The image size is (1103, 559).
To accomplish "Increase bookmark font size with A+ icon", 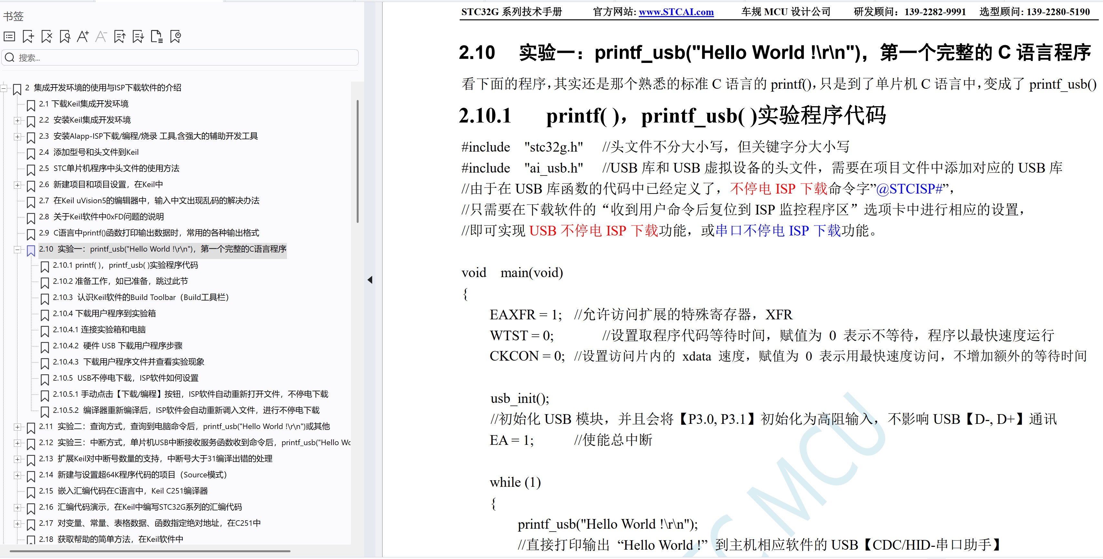I will coord(83,37).
